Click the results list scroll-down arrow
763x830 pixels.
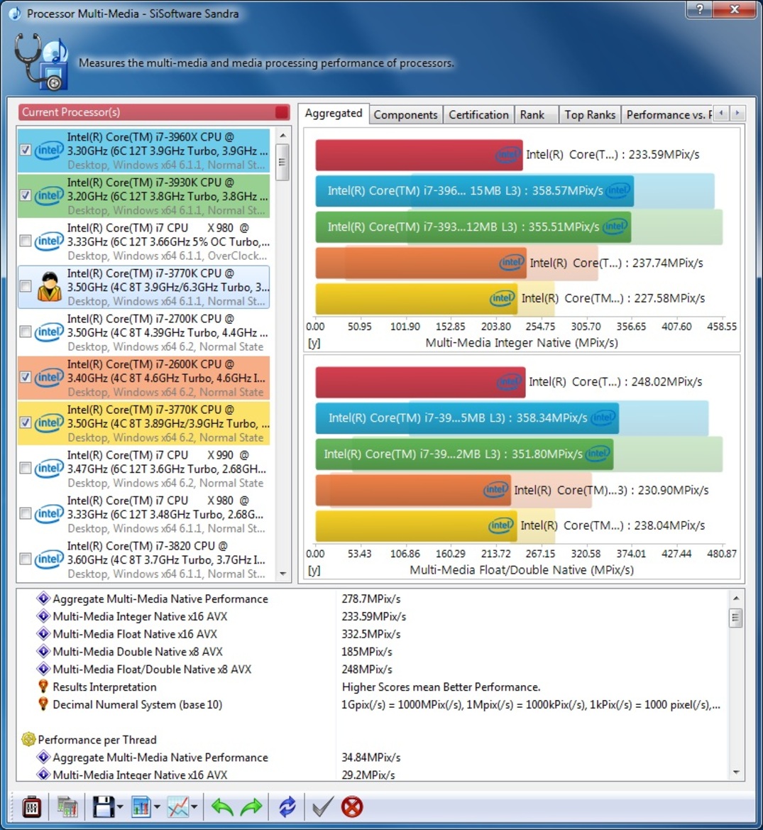(736, 772)
